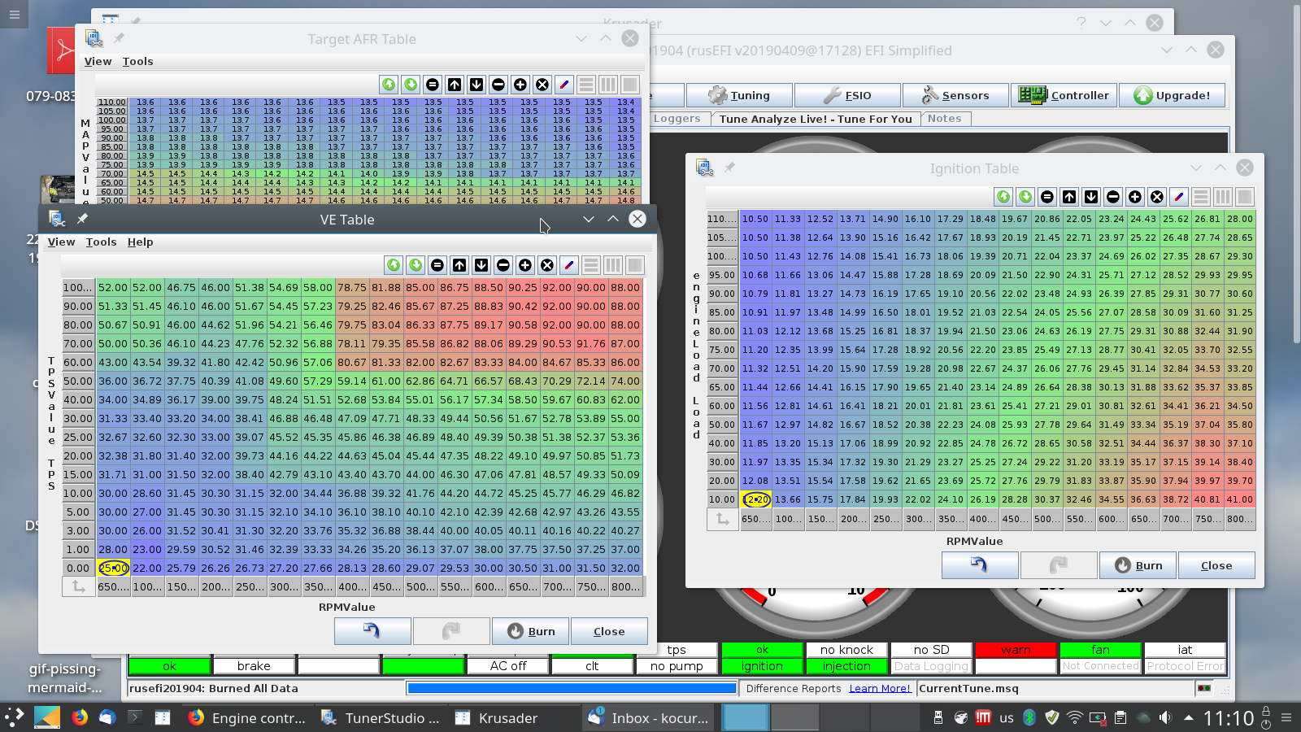Click black up-arrow icon in Target AFR toolbar
Viewport: 1301px width, 732px height.
(455, 85)
